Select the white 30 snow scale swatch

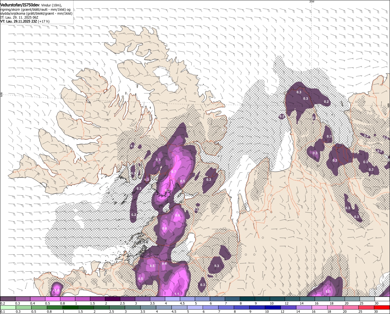click(x=382, y=299)
